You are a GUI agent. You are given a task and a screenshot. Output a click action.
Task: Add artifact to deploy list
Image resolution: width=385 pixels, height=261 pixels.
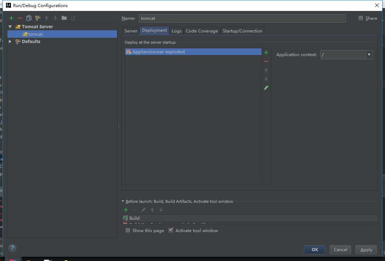coord(266,53)
